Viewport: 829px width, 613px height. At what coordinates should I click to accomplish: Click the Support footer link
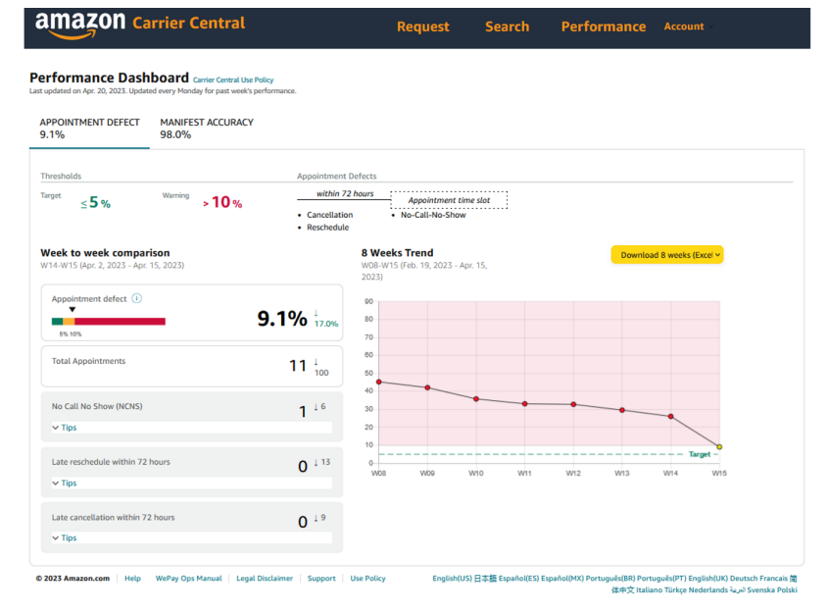tap(321, 579)
